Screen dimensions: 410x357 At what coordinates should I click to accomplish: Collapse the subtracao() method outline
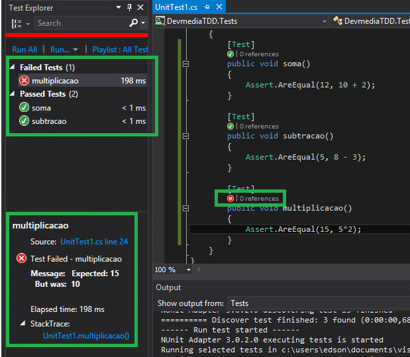(185, 136)
